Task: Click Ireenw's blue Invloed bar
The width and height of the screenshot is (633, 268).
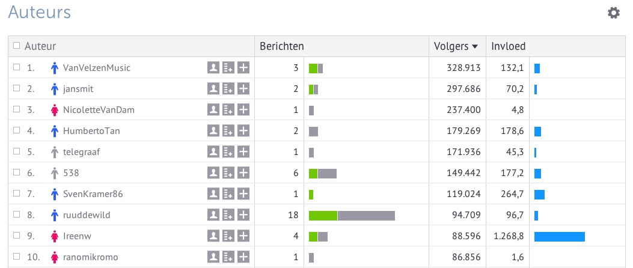Action: coord(559,237)
